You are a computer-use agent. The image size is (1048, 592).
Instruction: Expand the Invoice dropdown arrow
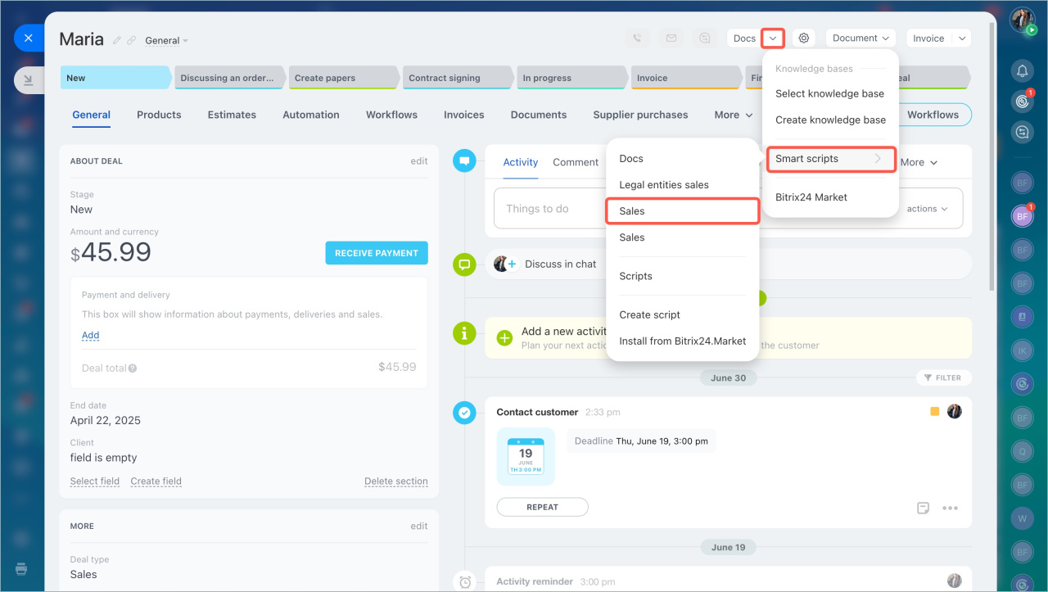coord(962,38)
